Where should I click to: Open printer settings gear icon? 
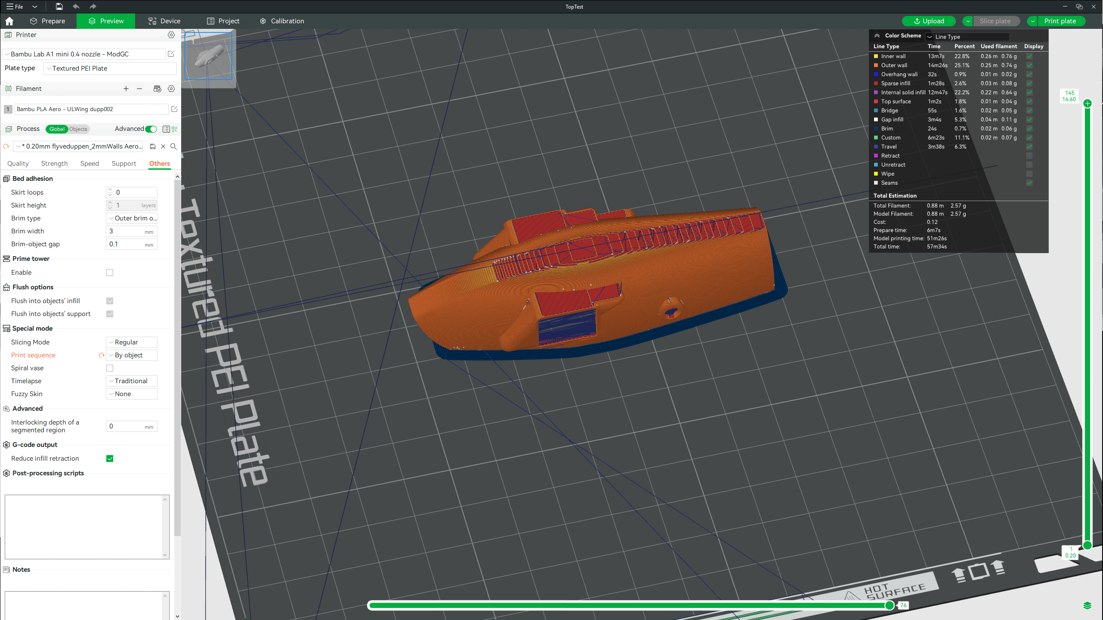tap(171, 35)
